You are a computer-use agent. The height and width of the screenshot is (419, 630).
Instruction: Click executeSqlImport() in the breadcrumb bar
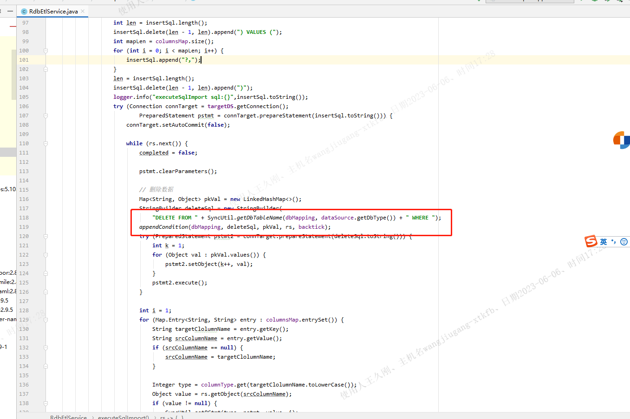123,416
